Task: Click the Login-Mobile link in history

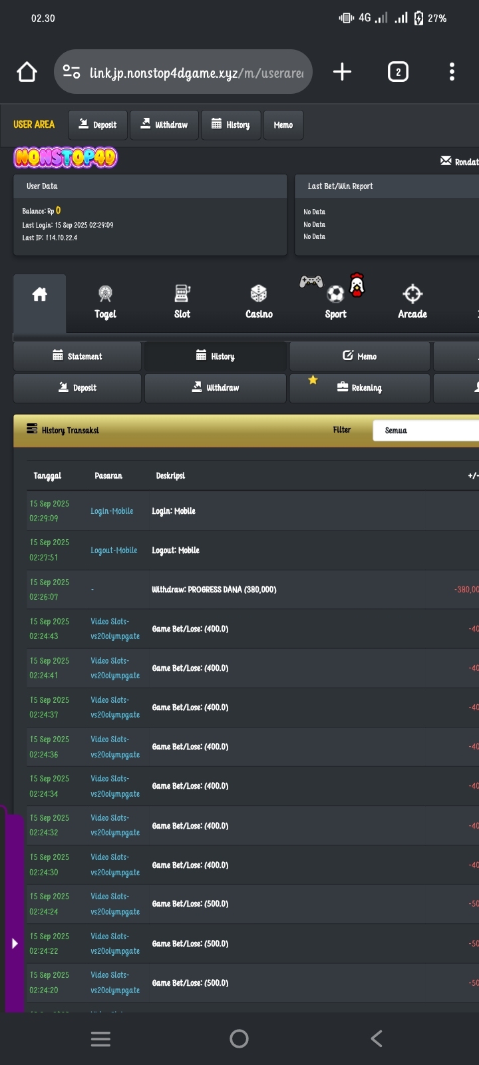Action: 112,511
